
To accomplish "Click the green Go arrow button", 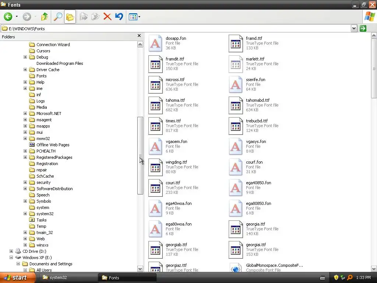I will click(363, 28).
